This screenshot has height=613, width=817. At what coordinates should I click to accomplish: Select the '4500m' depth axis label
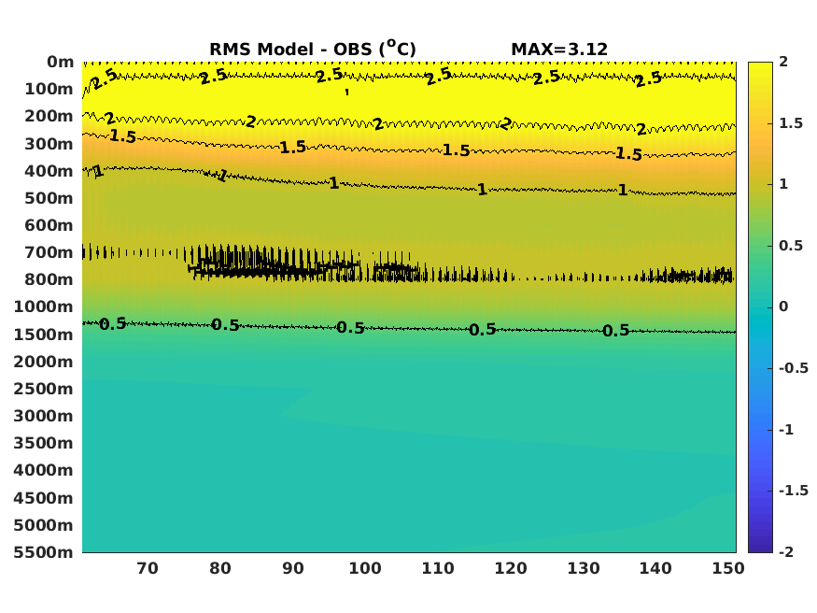(44, 498)
